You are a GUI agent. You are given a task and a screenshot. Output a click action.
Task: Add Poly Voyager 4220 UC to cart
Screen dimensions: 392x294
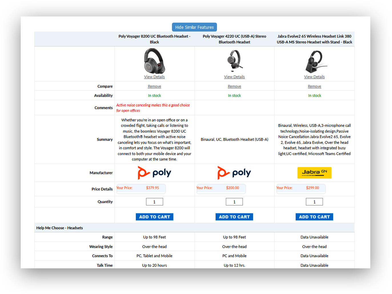234,217
